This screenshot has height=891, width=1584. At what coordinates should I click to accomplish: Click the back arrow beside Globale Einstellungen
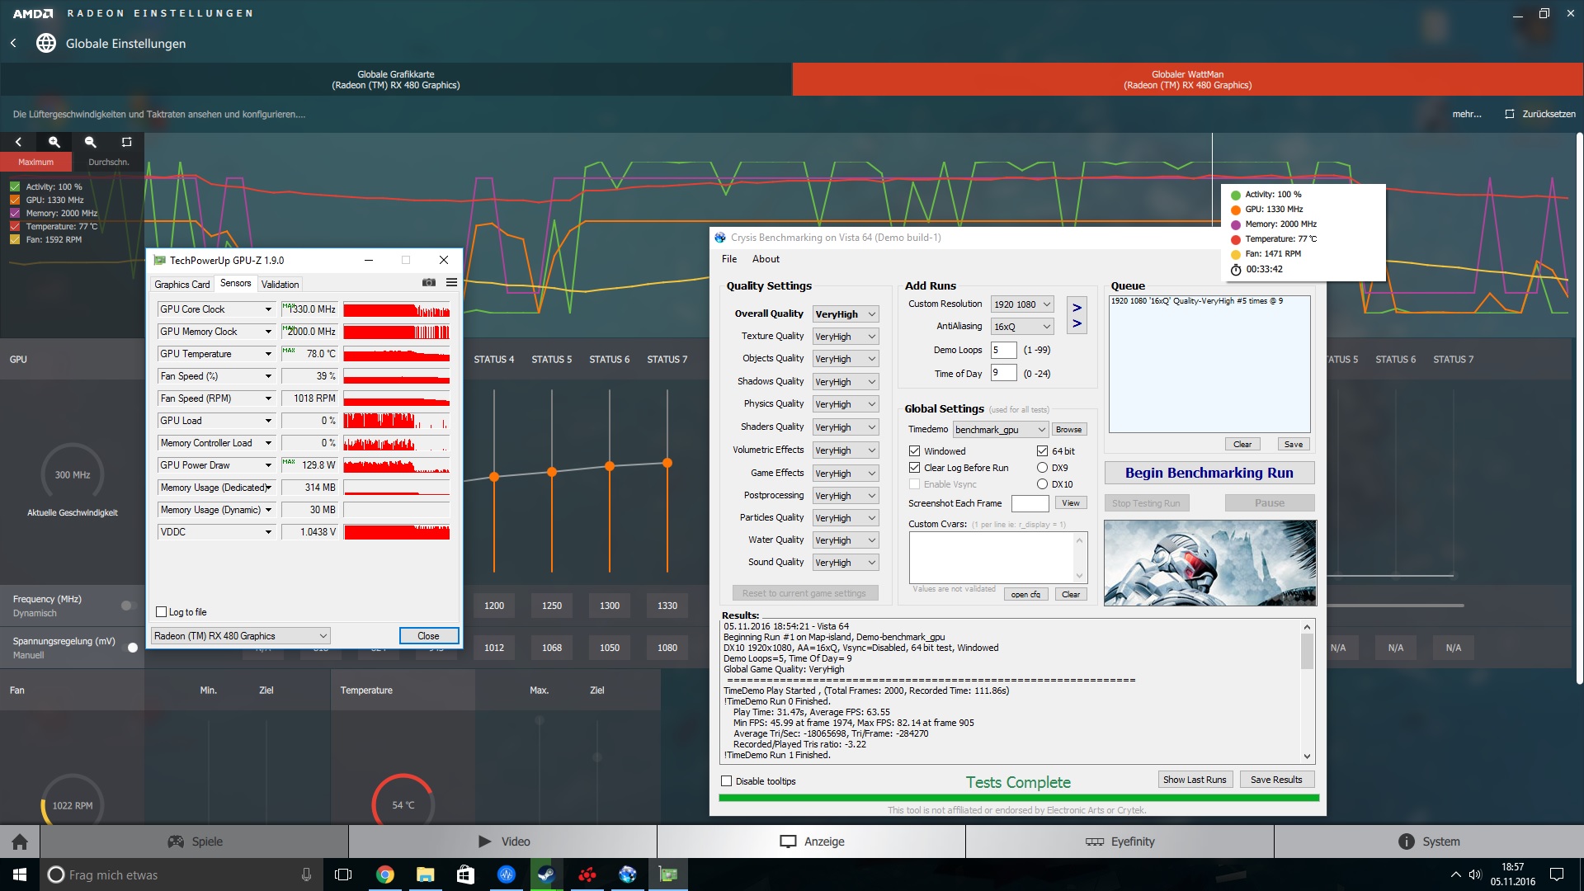tap(13, 43)
